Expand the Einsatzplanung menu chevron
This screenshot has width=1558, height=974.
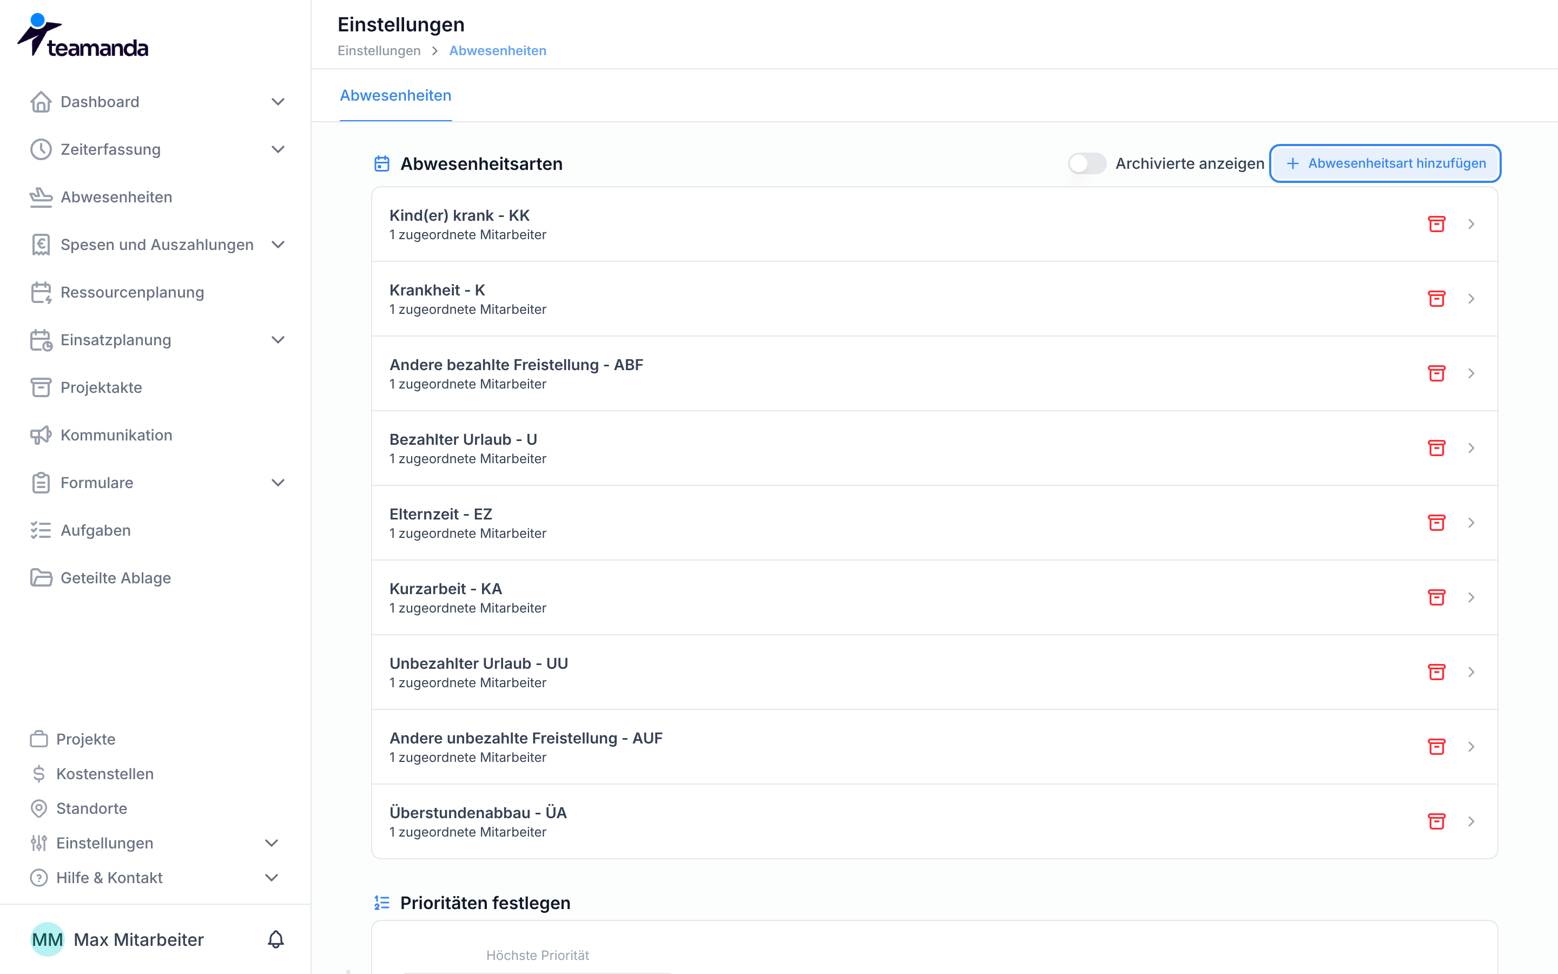[x=278, y=340]
